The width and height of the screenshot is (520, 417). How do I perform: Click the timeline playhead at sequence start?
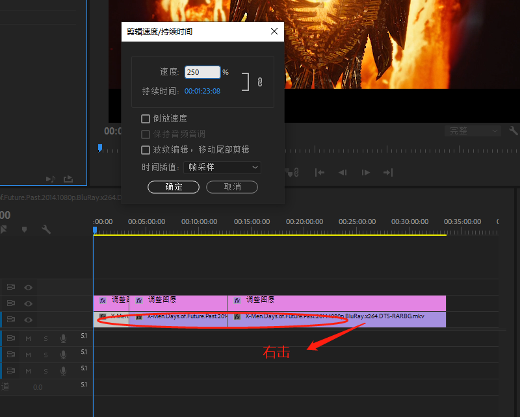click(x=95, y=231)
